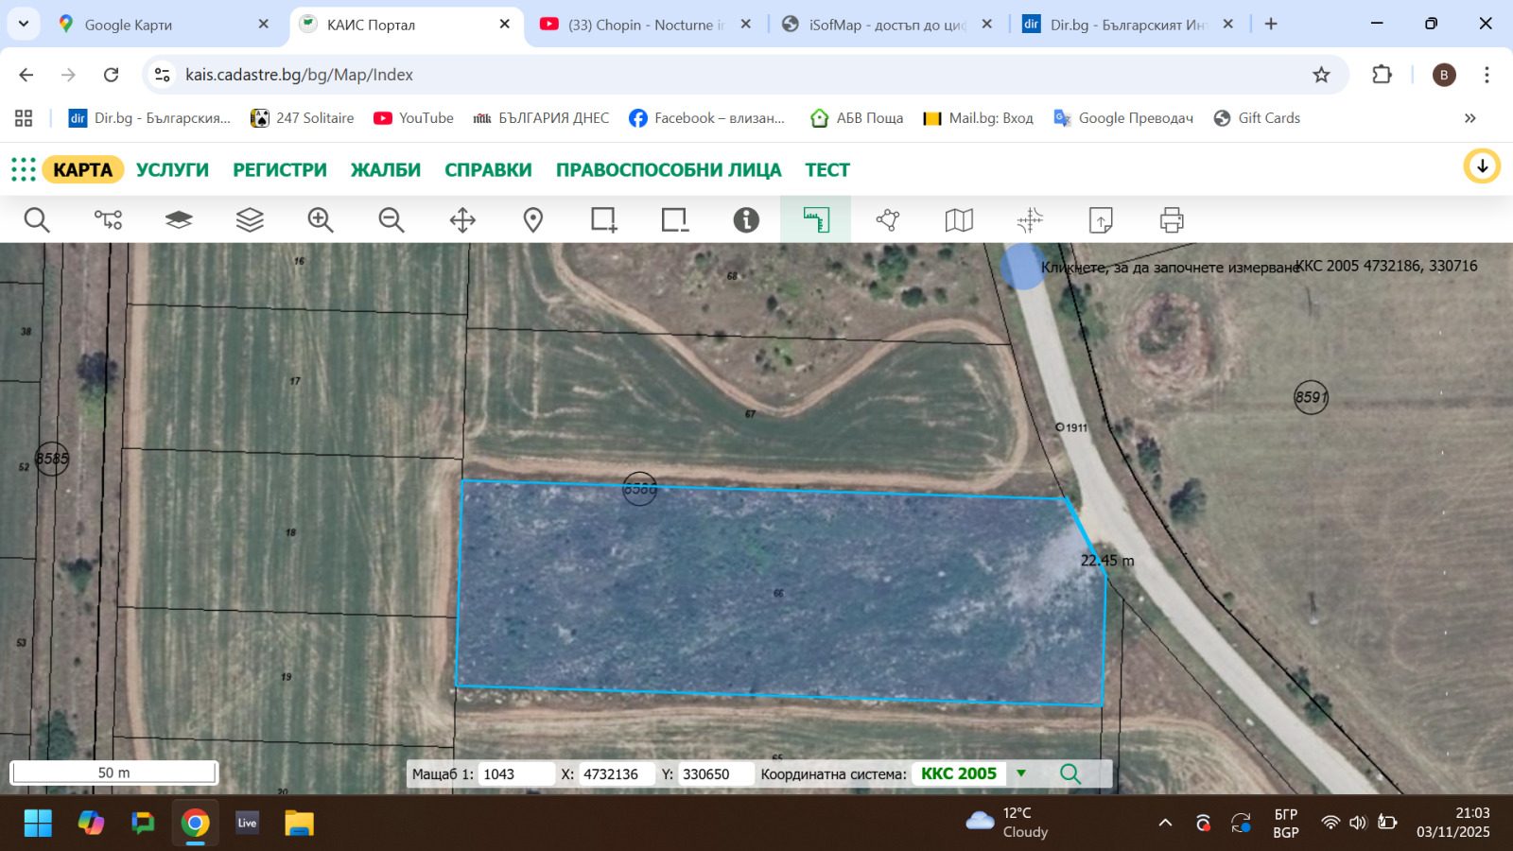Toggle the ruler measurement tool

click(x=816, y=220)
